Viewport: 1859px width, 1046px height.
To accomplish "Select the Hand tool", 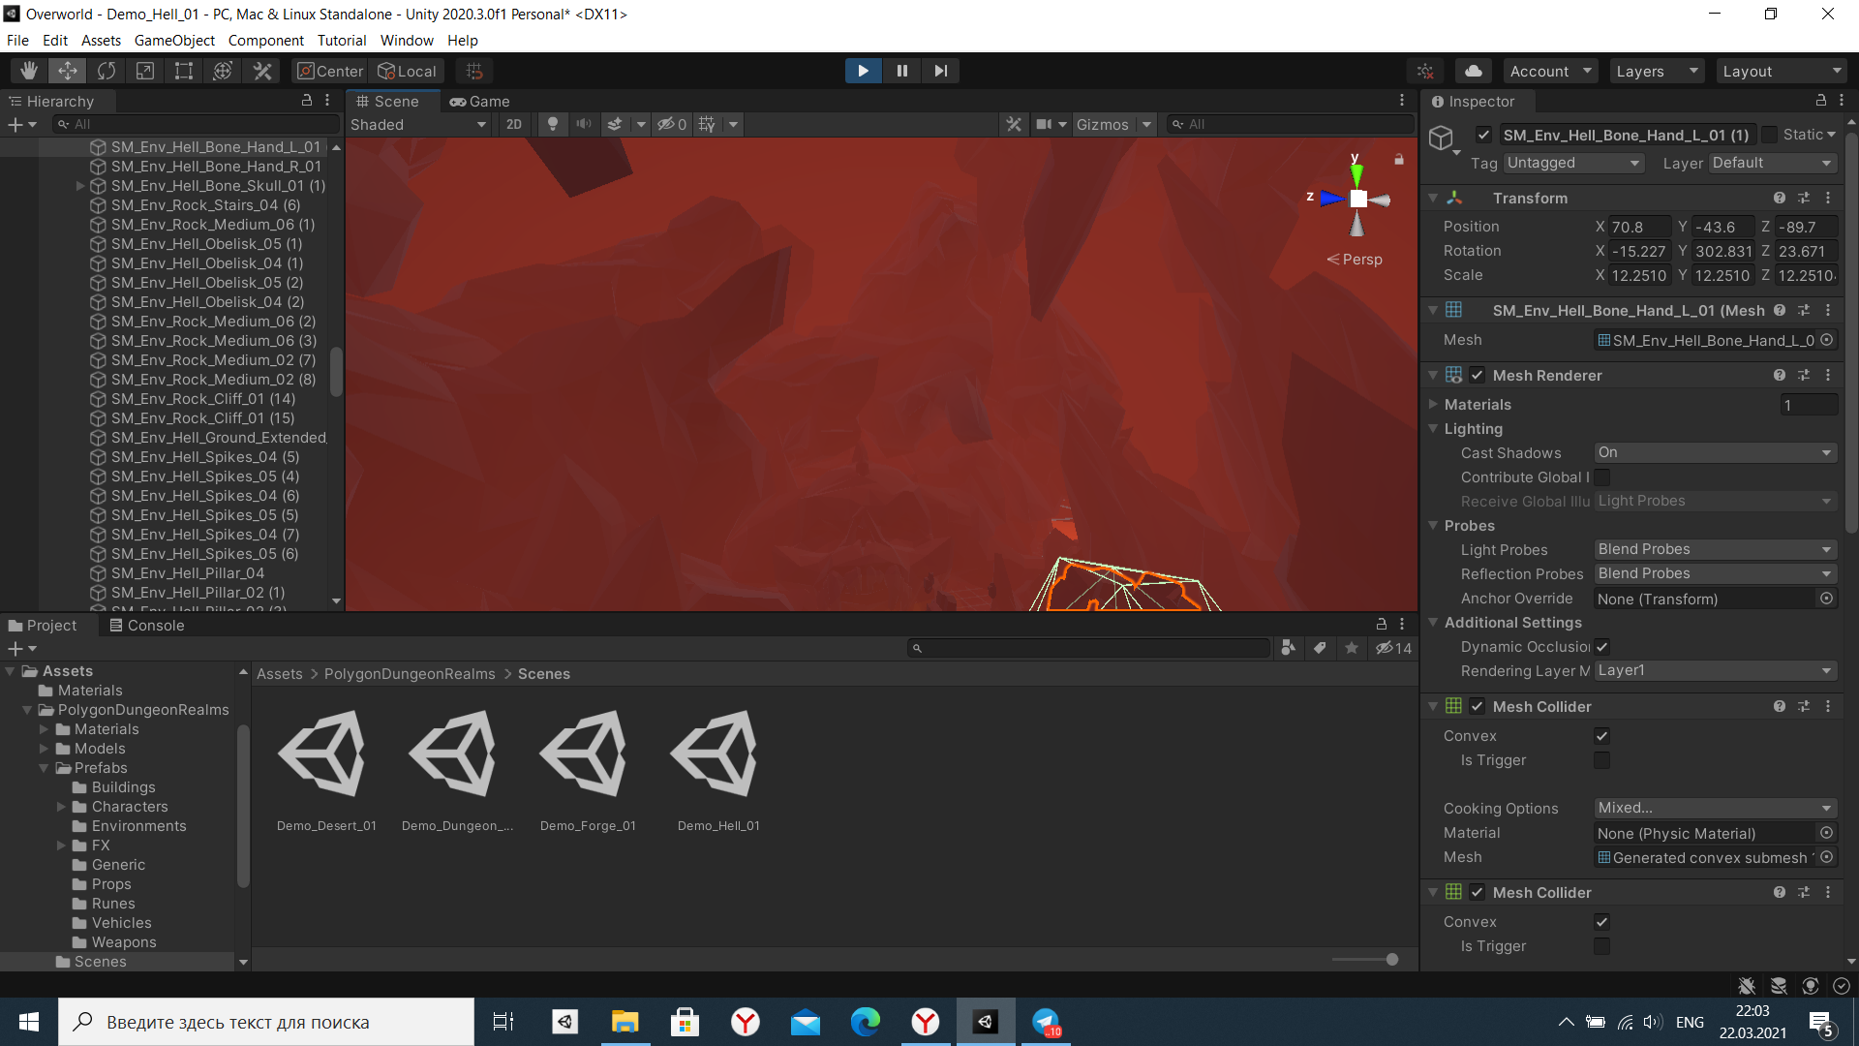I will [29, 71].
